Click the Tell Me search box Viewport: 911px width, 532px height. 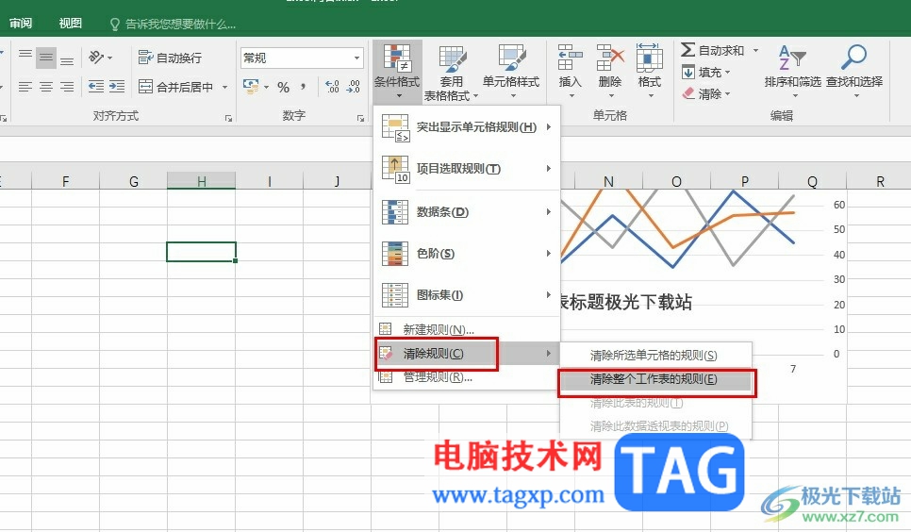pyautogui.click(x=174, y=24)
